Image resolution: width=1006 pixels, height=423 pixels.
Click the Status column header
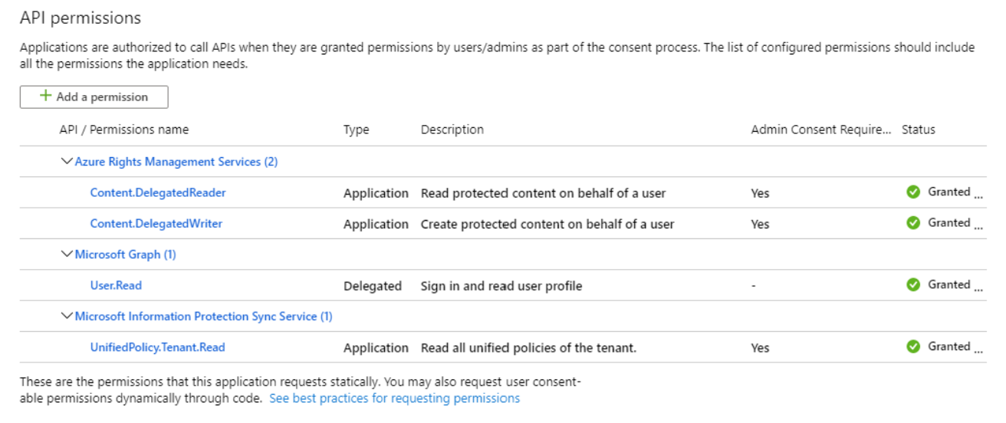point(919,130)
